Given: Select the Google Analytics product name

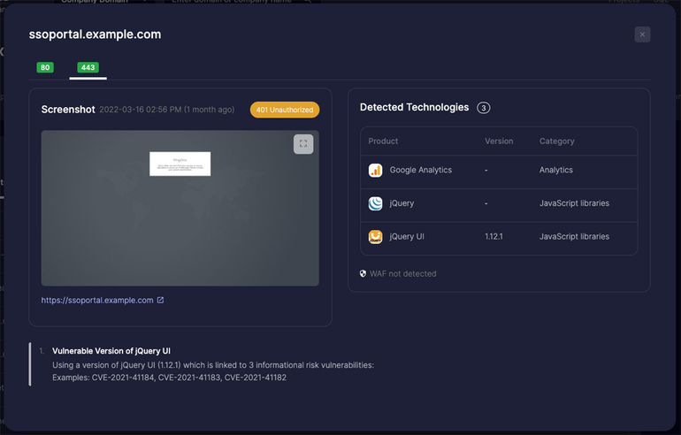Looking at the screenshot, I should click(x=420, y=170).
